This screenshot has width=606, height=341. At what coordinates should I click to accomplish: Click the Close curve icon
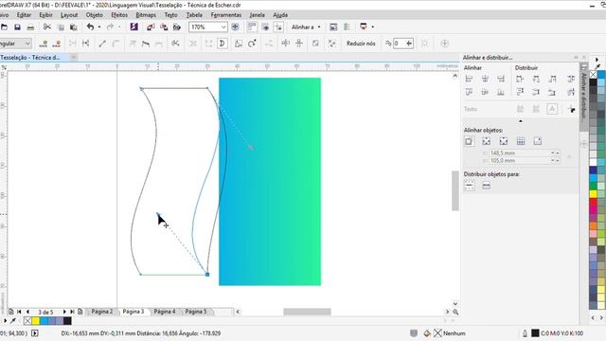[x=223, y=44]
